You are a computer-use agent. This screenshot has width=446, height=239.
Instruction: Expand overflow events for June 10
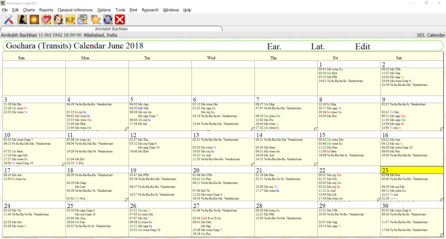(64, 164)
